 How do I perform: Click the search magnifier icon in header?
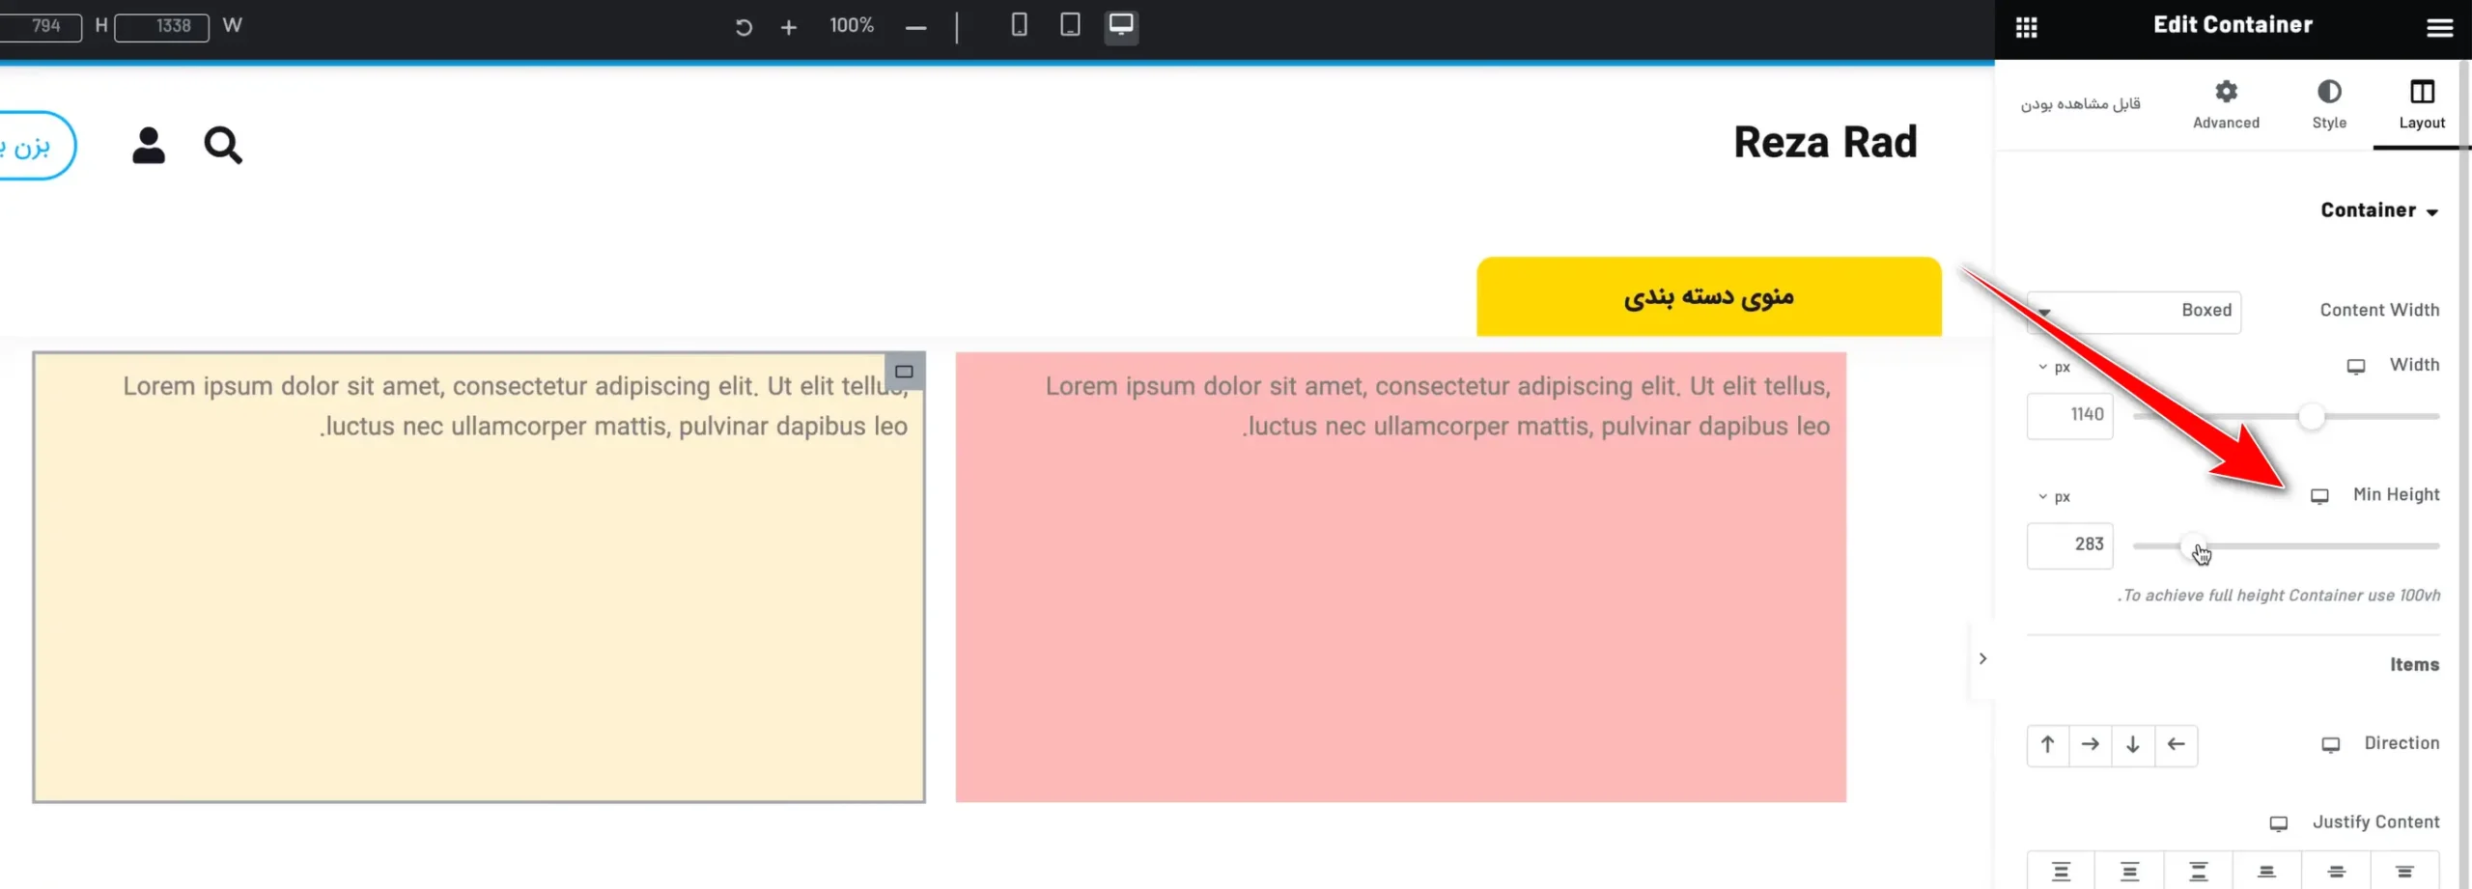[x=223, y=146]
